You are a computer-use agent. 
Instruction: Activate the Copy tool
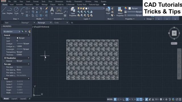point(33,12)
